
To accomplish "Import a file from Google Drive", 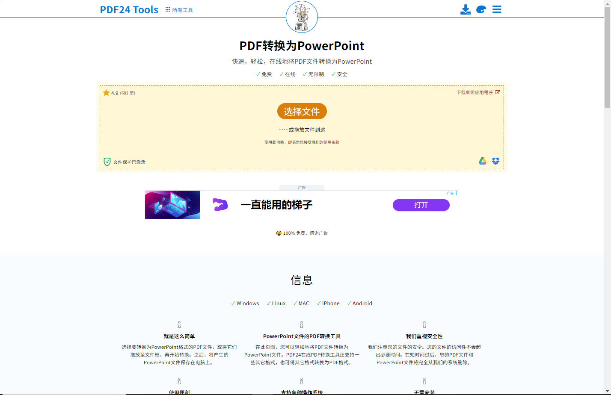I will coord(483,161).
